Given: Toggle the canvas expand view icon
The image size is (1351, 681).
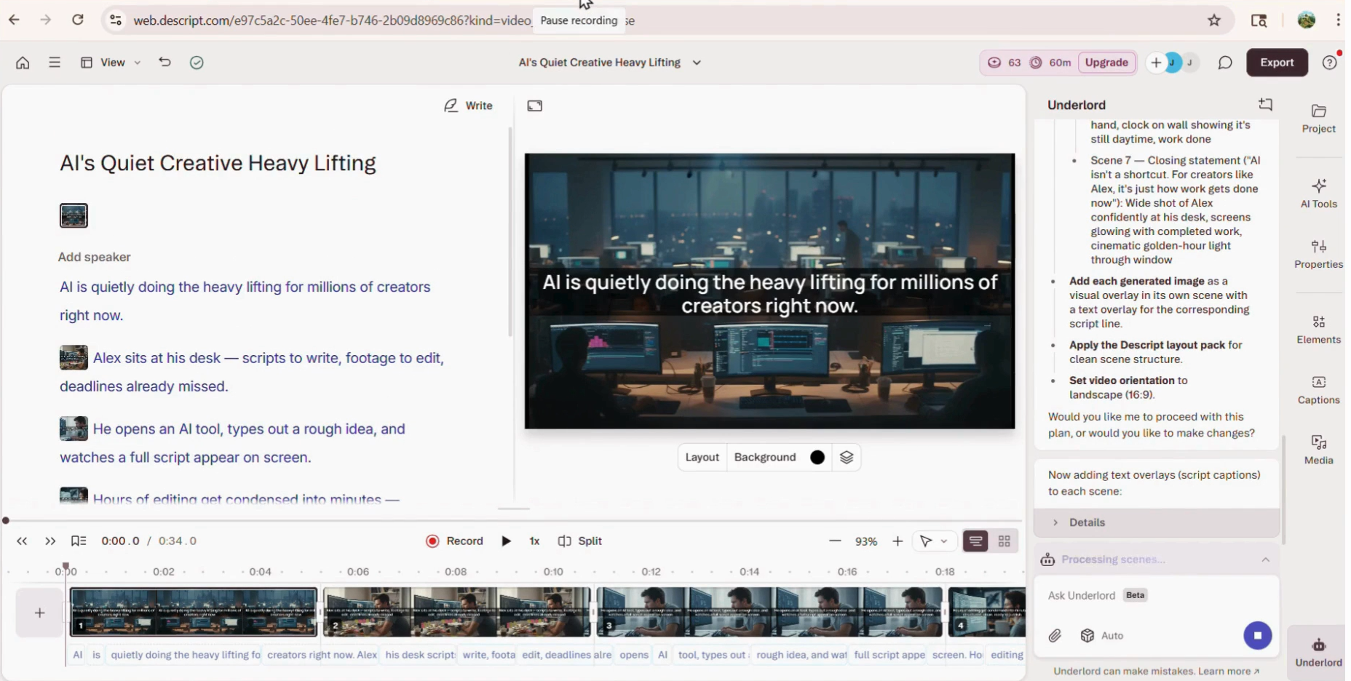Looking at the screenshot, I should point(535,106).
